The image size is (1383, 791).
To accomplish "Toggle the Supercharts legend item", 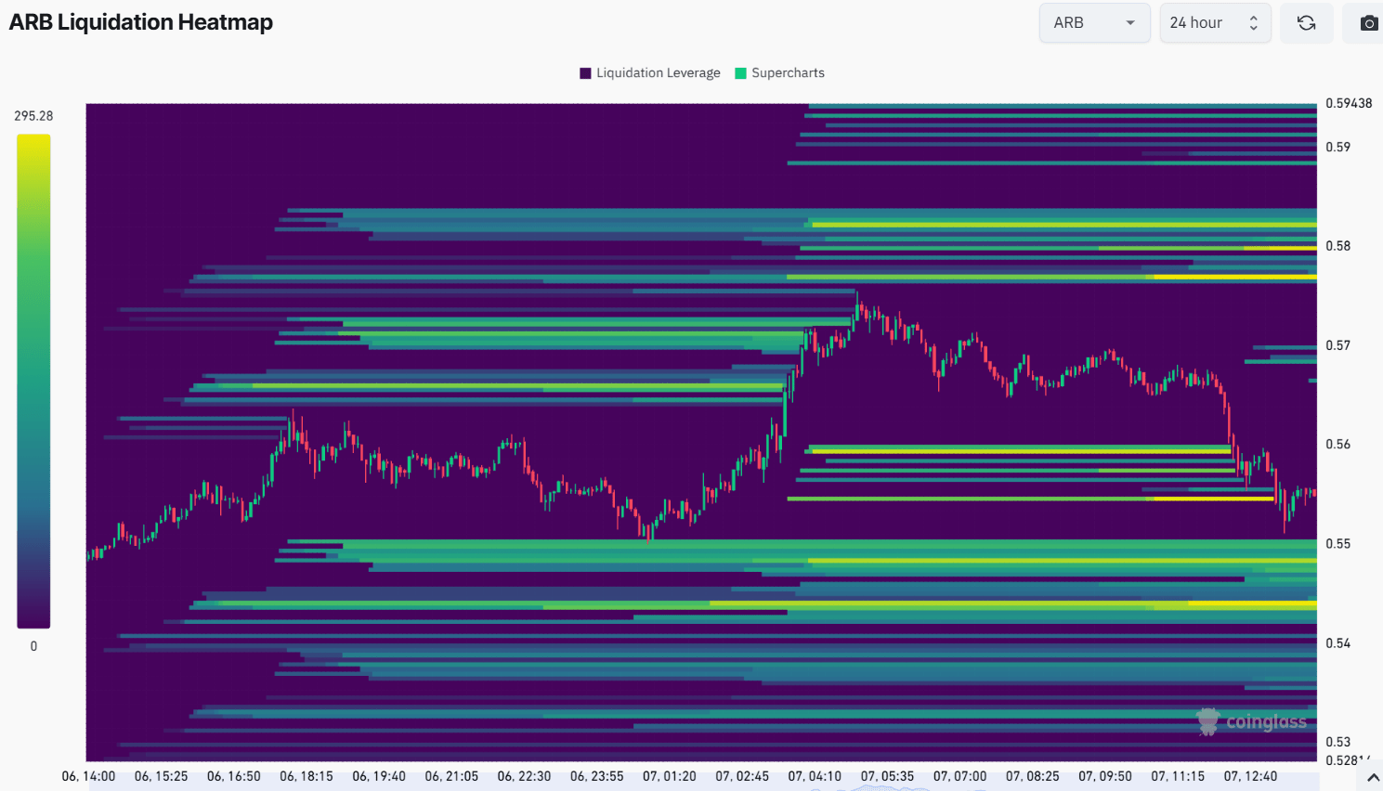I will point(779,72).
